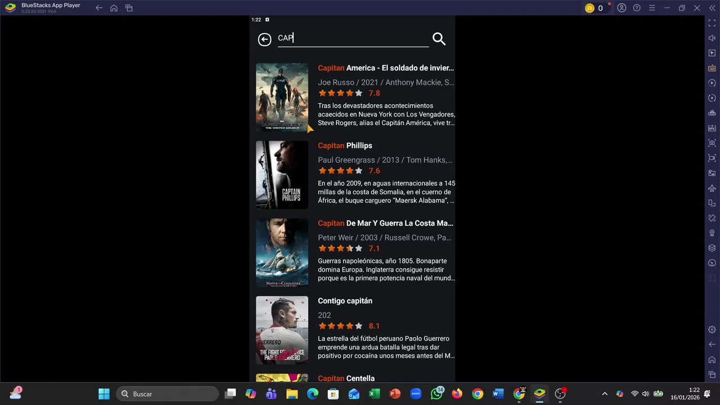This screenshot has height=405, width=720.
Task: Open BlueStacks account profile icon
Action: point(622,8)
